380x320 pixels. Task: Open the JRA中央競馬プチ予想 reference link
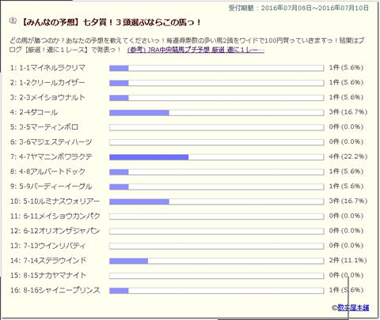click(196, 50)
